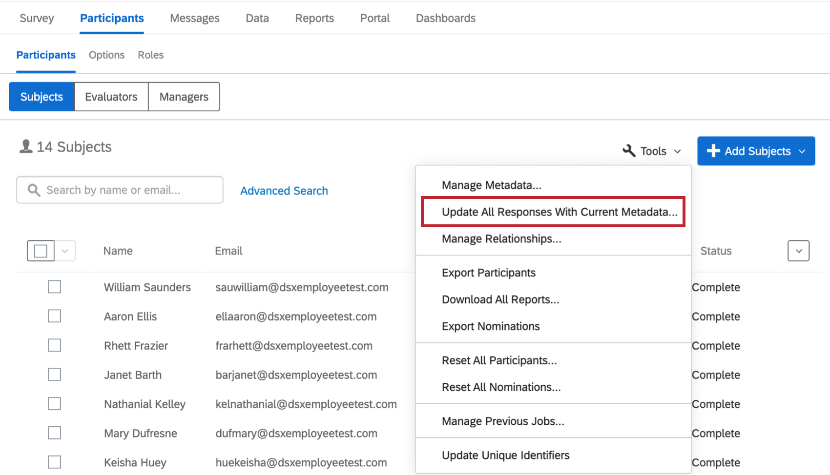Open the Status column dropdown arrow icon

tap(798, 251)
